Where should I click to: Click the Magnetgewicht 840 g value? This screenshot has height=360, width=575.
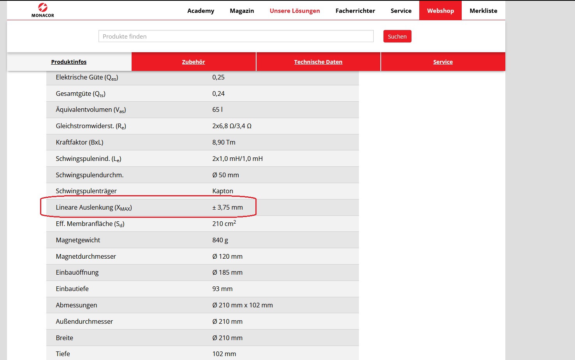click(220, 240)
